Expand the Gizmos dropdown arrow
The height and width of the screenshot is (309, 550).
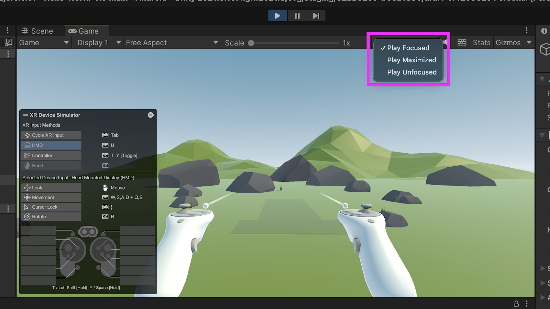529,43
